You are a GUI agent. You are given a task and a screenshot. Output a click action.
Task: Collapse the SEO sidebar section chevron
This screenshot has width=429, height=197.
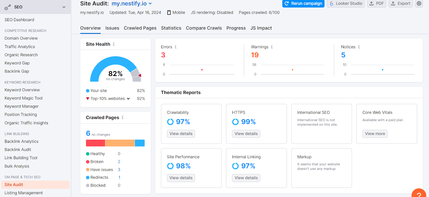click(64, 7)
